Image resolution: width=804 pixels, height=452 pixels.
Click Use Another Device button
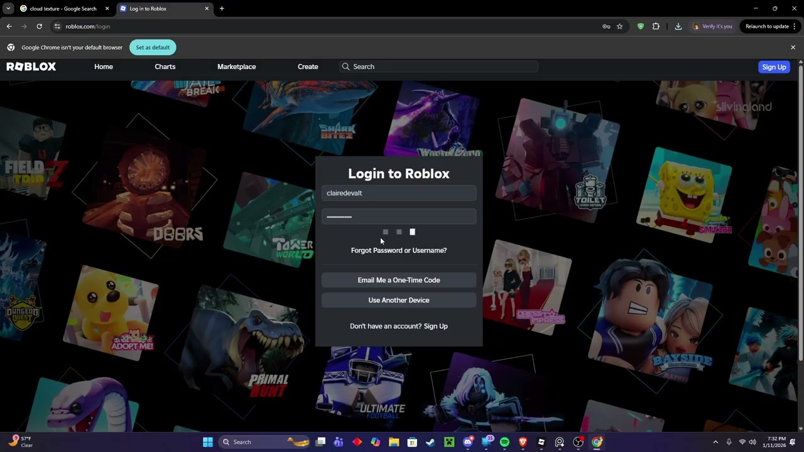pyautogui.click(x=399, y=300)
